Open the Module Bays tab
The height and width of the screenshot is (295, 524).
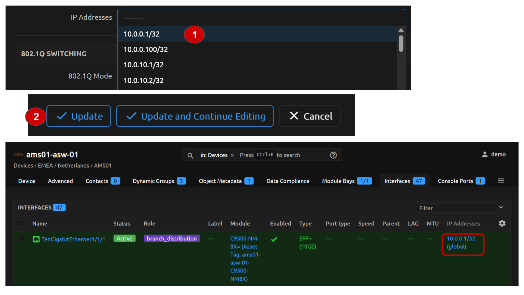338,181
